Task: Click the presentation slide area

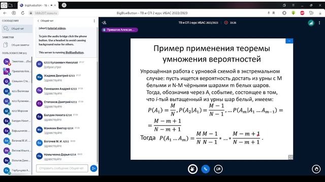Action: [212, 99]
